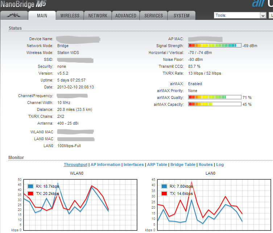Open the WIRELESS tab

pos(70,16)
